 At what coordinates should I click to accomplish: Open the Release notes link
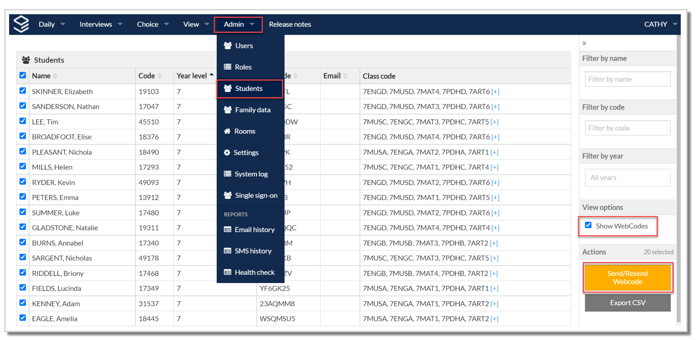[x=290, y=24]
